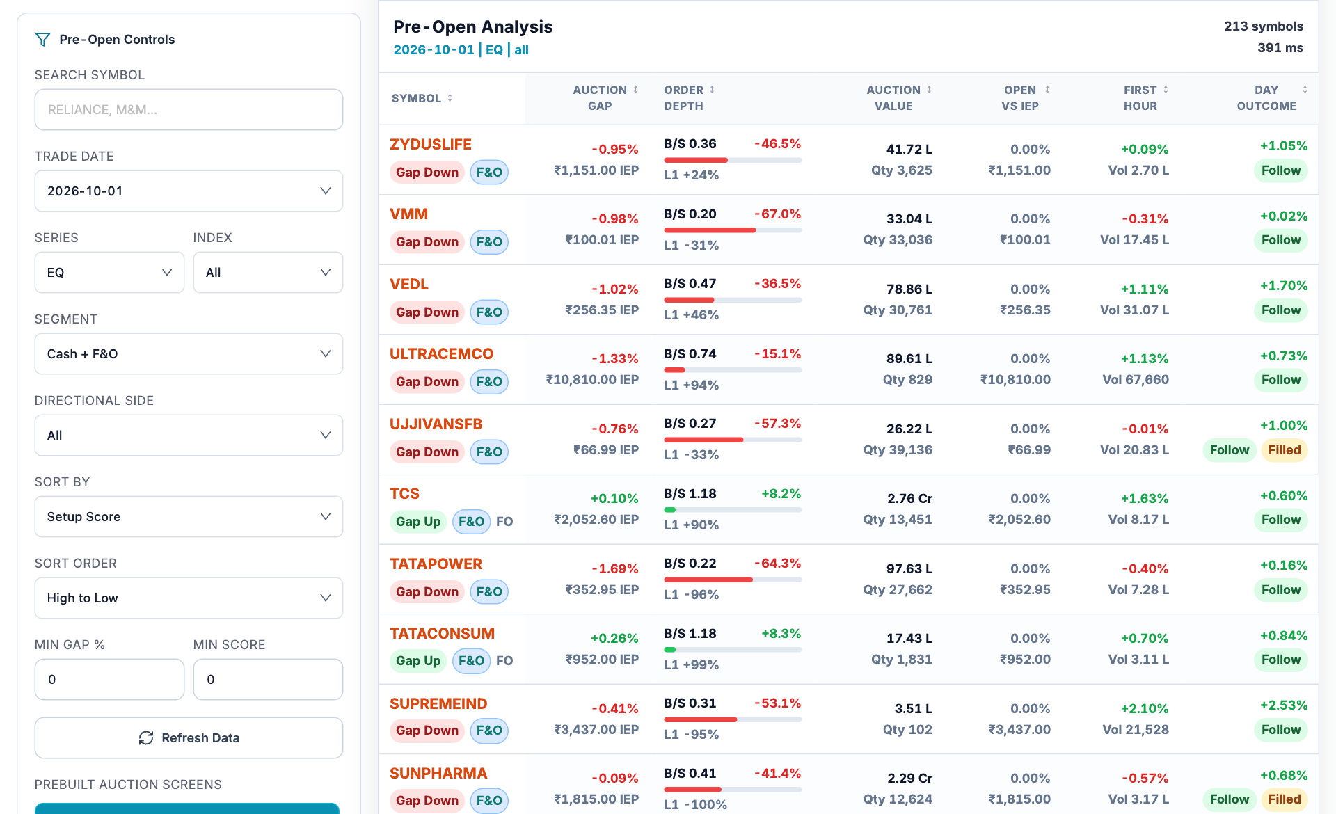Sort by Auction Gap column arrows
The image size is (1336, 814).
[635, 90]
